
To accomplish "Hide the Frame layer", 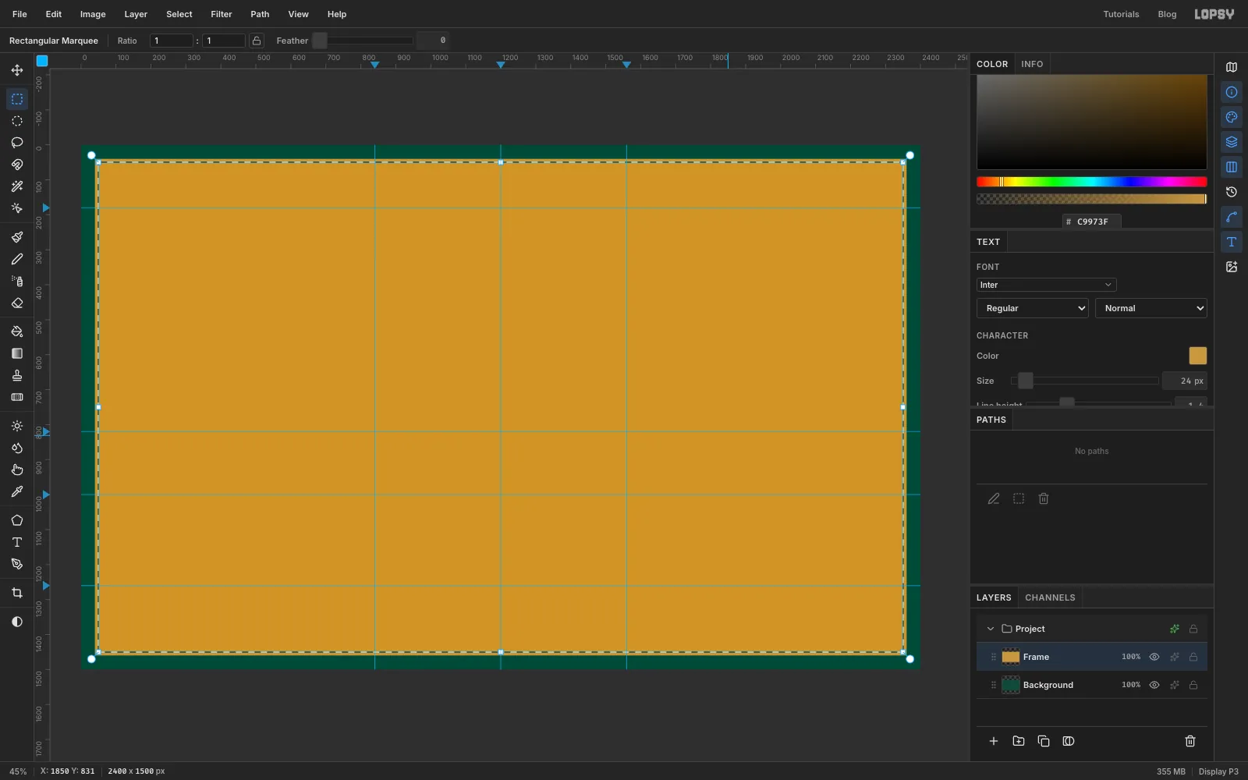I will [1154, 657].
